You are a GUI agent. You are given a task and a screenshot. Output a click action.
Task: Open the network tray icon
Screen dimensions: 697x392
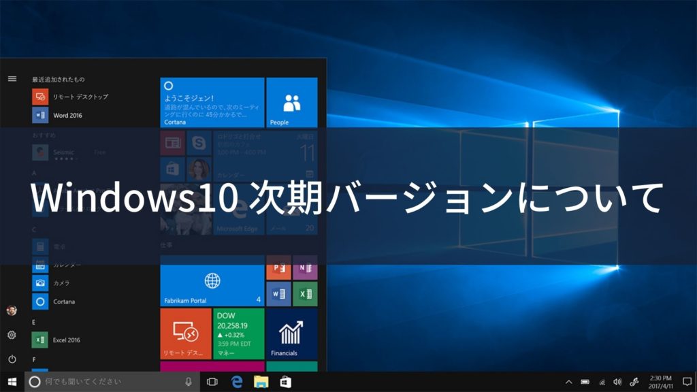tap(602, 382)
